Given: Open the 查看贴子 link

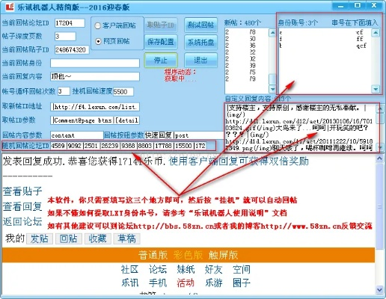Looking at the screenshot, I should (22, 191).
